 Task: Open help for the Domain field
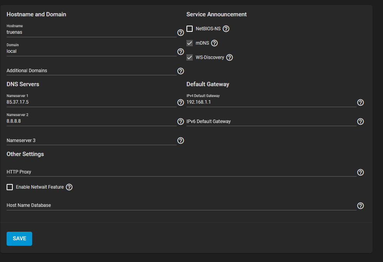181,52
